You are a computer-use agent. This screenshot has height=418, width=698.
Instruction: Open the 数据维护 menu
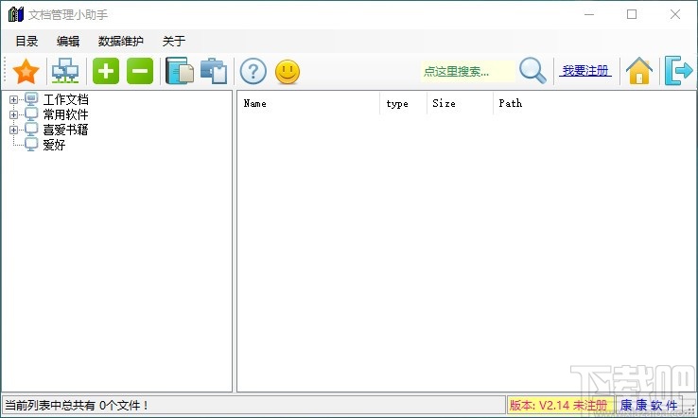[x=121, y=41]
